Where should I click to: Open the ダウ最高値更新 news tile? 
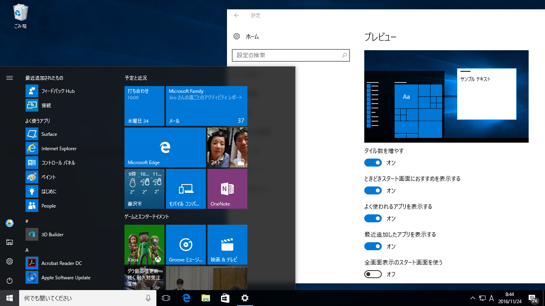point(144,278)
